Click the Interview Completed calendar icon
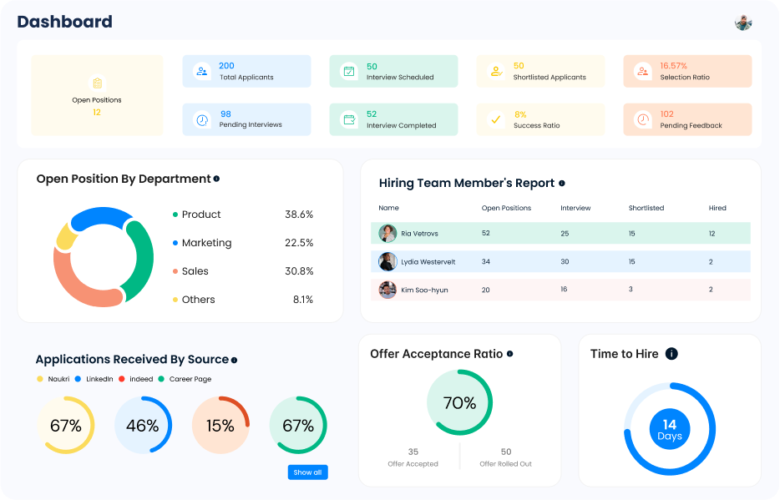The height and width of the screenshot is (500, 780). coord(349,119)
